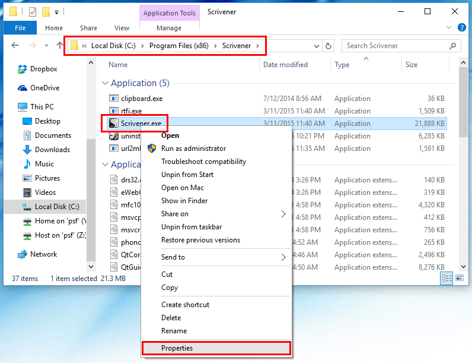Open Videos in the sidebar

pyautogui.click(x=40, y=192)
